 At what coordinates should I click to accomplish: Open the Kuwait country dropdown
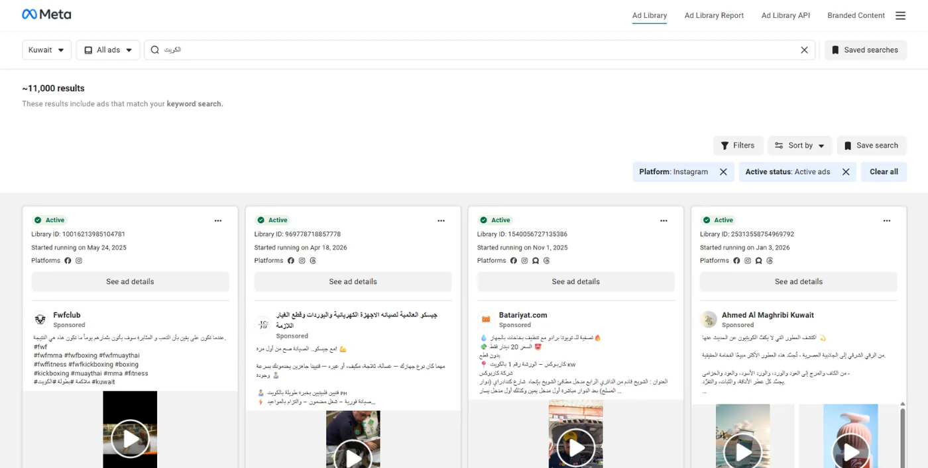(47, 50)
